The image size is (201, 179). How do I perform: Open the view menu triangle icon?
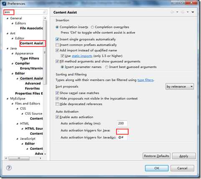(x=193, y=12)
